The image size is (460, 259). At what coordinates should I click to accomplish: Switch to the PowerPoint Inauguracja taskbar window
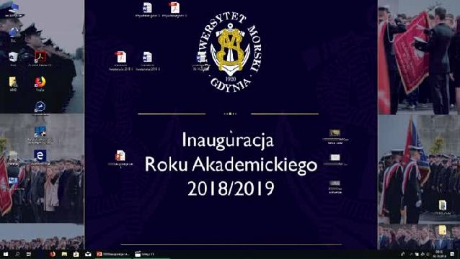113,254
